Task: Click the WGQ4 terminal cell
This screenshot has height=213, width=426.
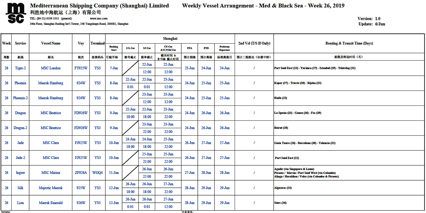Action: click(x=98, y=173)
